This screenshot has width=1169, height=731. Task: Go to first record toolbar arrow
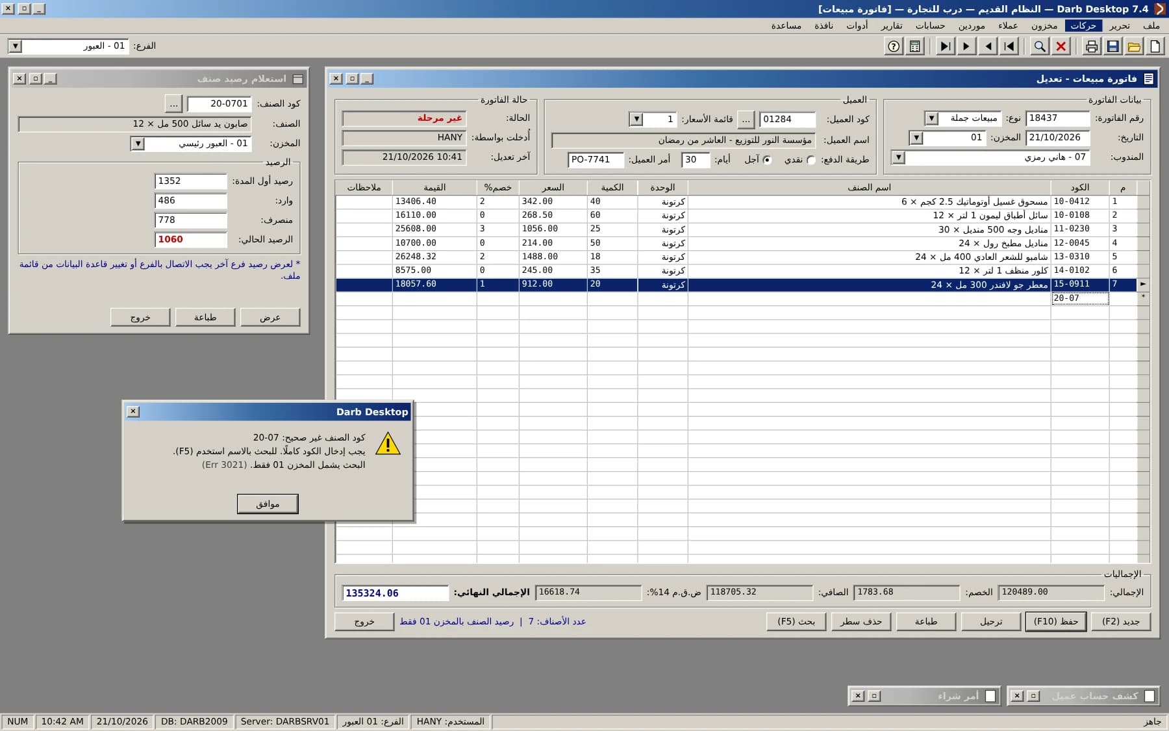point(1009,46)
